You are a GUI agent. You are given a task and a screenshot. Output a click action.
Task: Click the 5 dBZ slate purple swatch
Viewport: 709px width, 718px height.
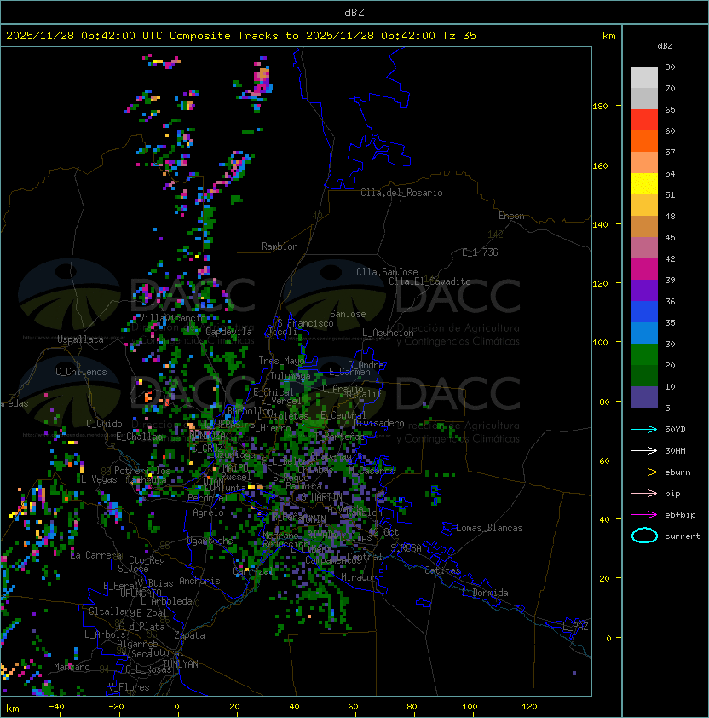(x=644, y=397)
